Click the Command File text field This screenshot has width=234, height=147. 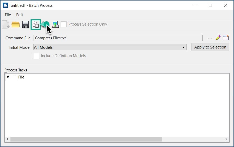coord(118,38)
